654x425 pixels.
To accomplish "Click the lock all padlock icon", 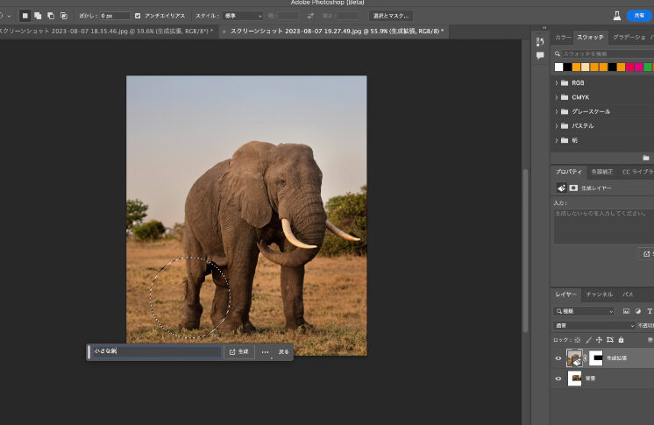I will 621,340.
